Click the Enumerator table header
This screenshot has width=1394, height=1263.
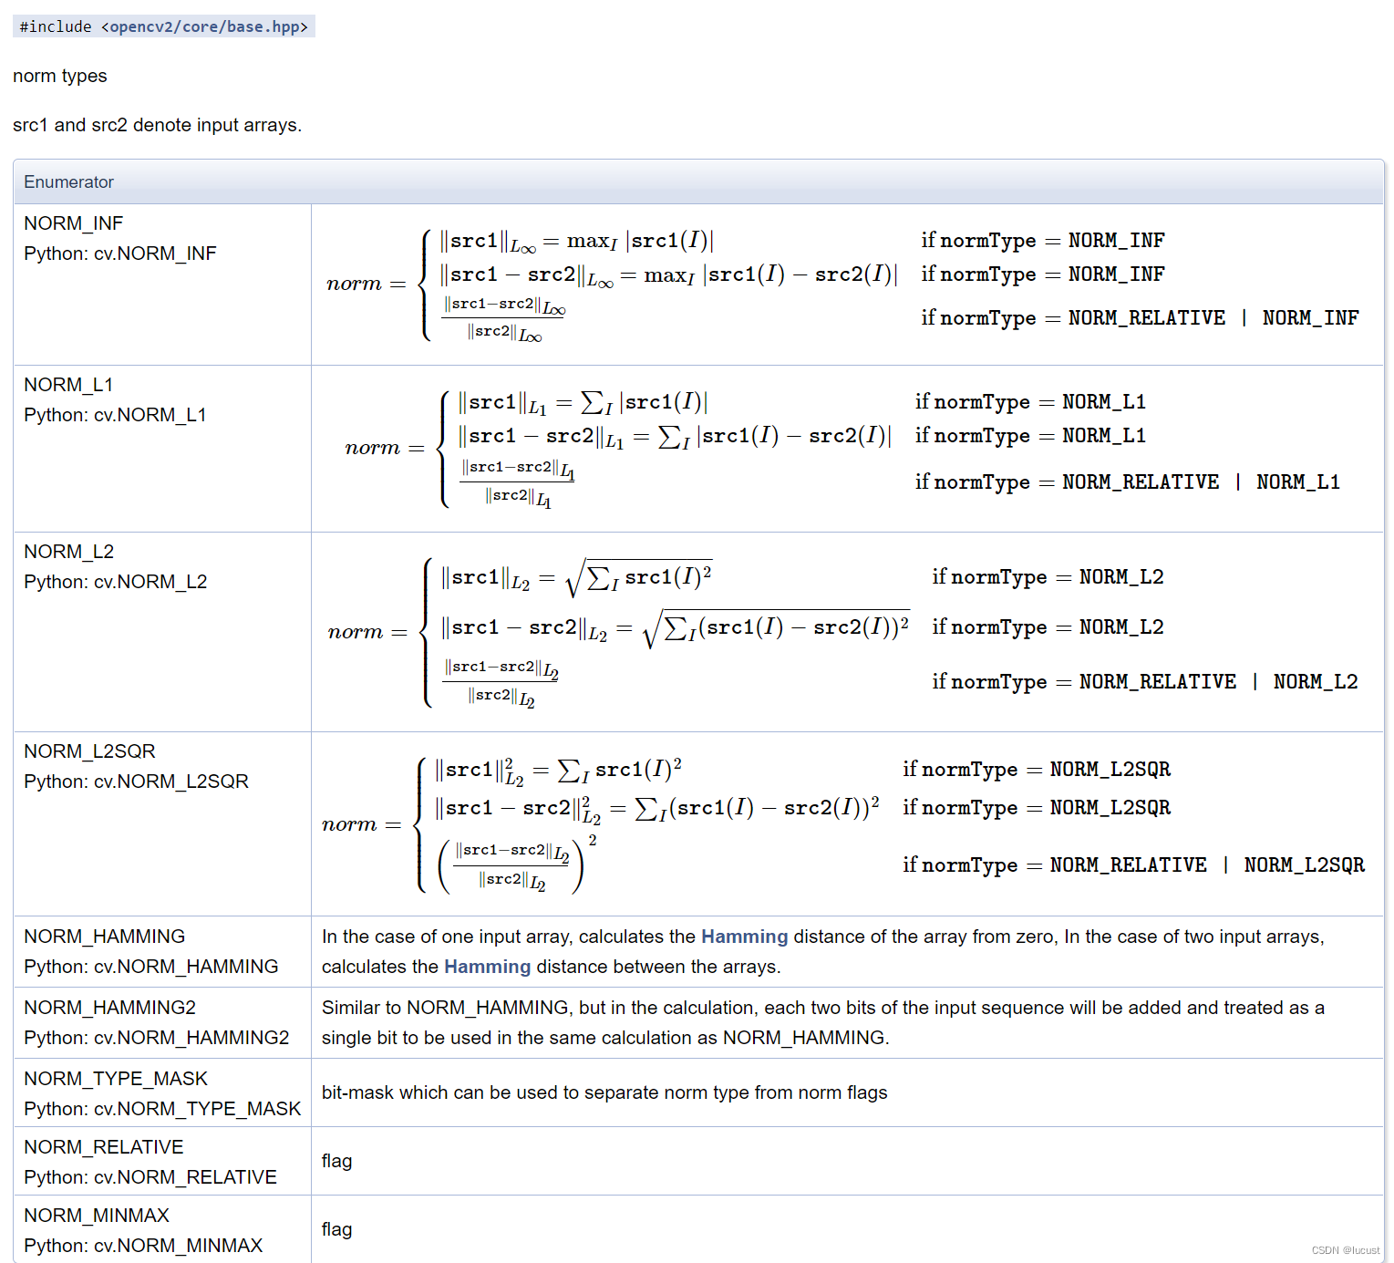coord(68,181)
